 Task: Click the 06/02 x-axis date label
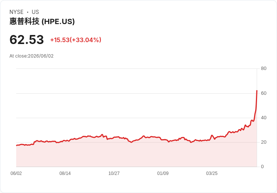tap(16, 173)
